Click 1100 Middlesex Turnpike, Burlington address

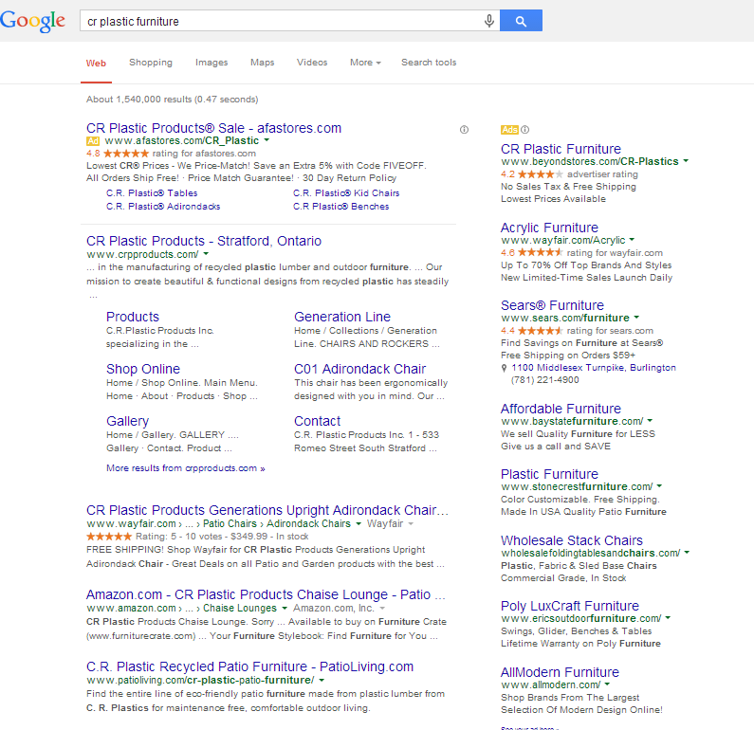tap(594, 368)
